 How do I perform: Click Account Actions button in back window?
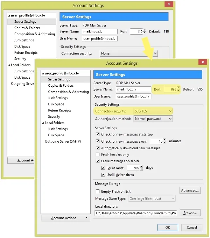21,160
